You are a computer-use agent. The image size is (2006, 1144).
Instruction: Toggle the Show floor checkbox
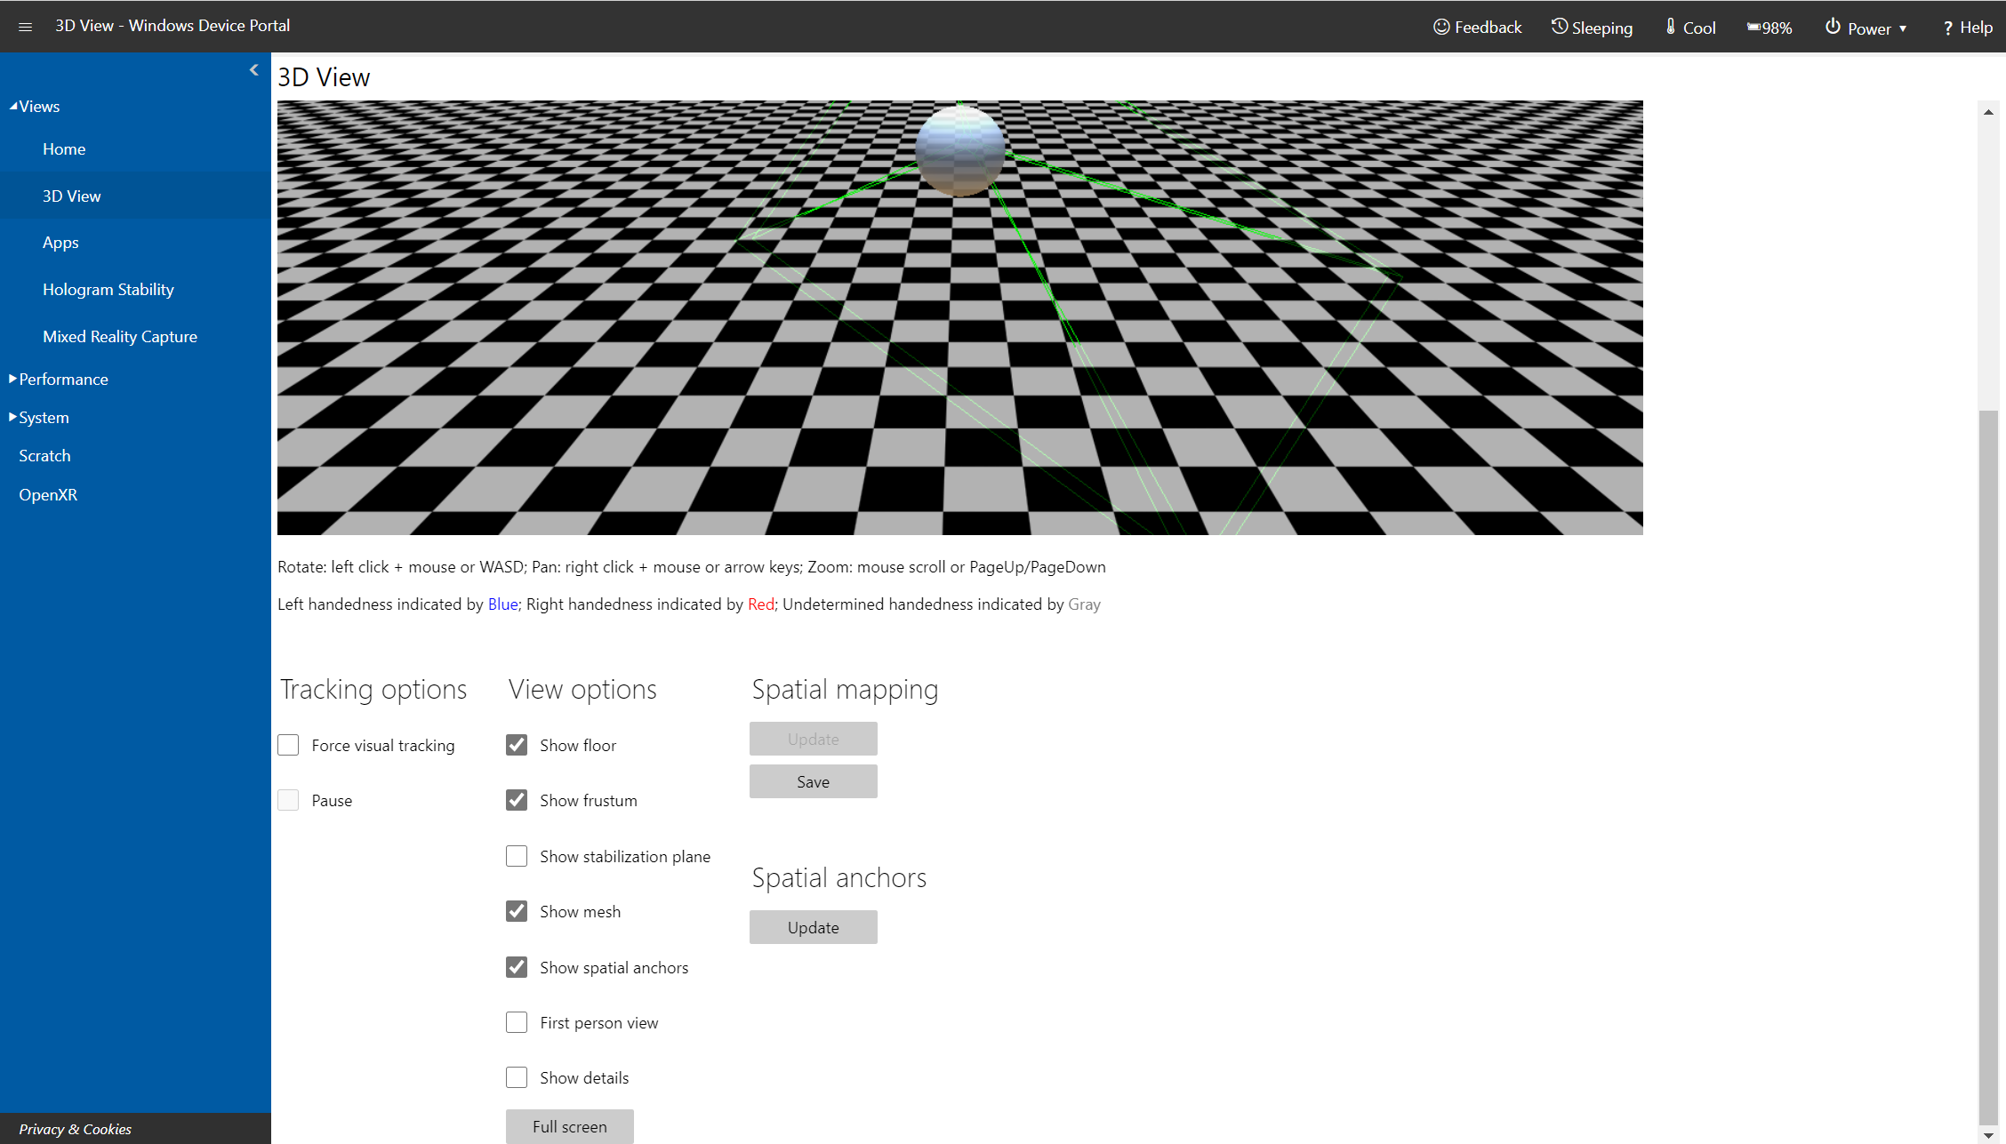point(518,743)
